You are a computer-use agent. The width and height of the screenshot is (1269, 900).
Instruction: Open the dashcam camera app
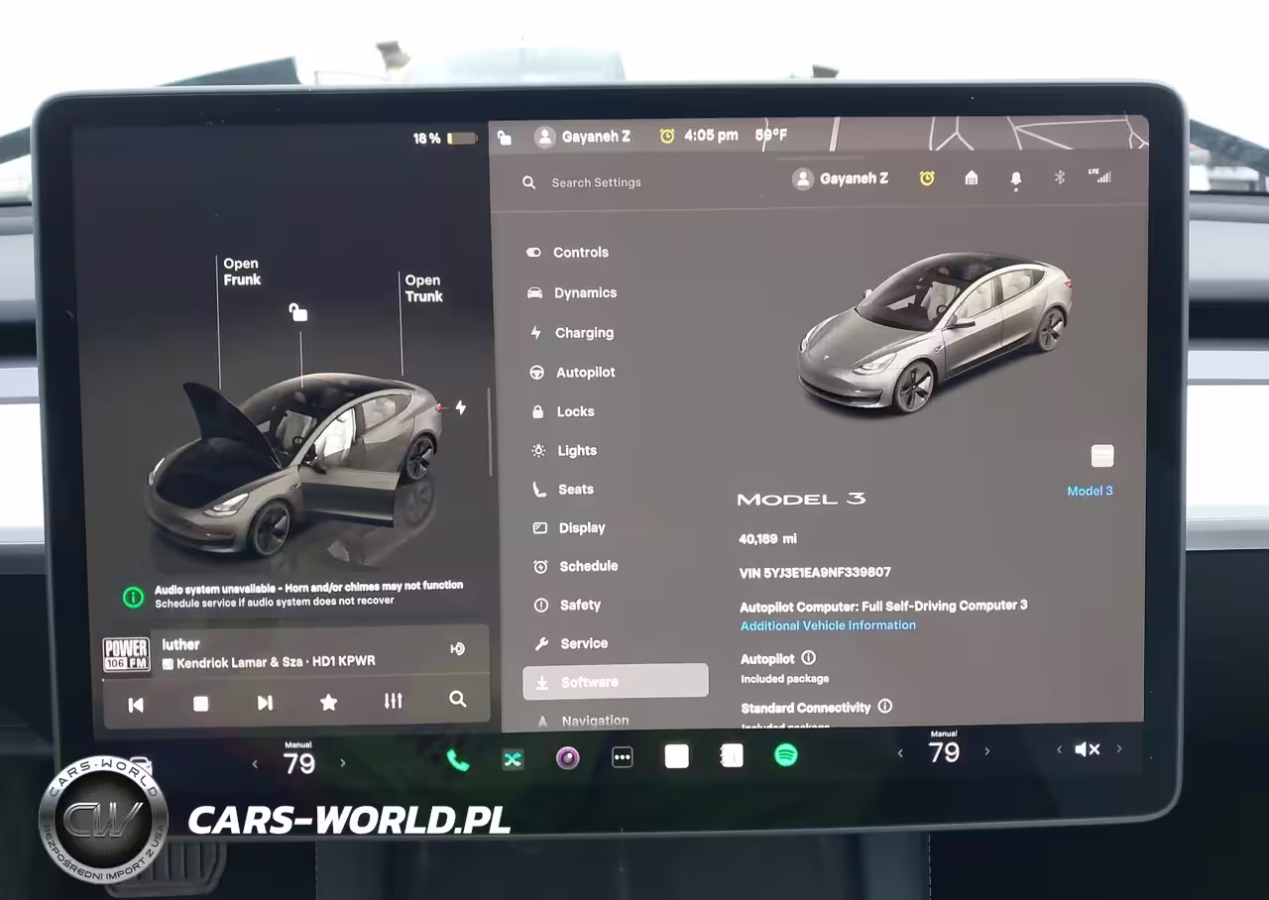point(567,758)
